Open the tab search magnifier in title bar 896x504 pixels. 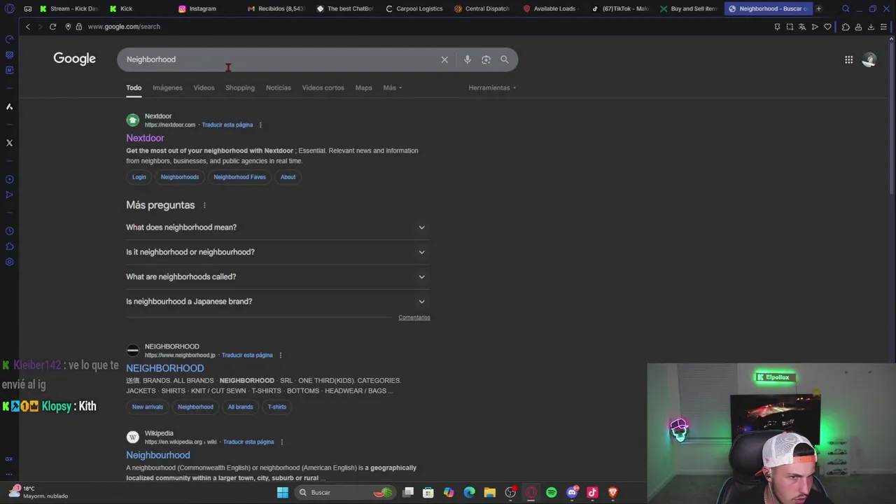tap(846, 8)
